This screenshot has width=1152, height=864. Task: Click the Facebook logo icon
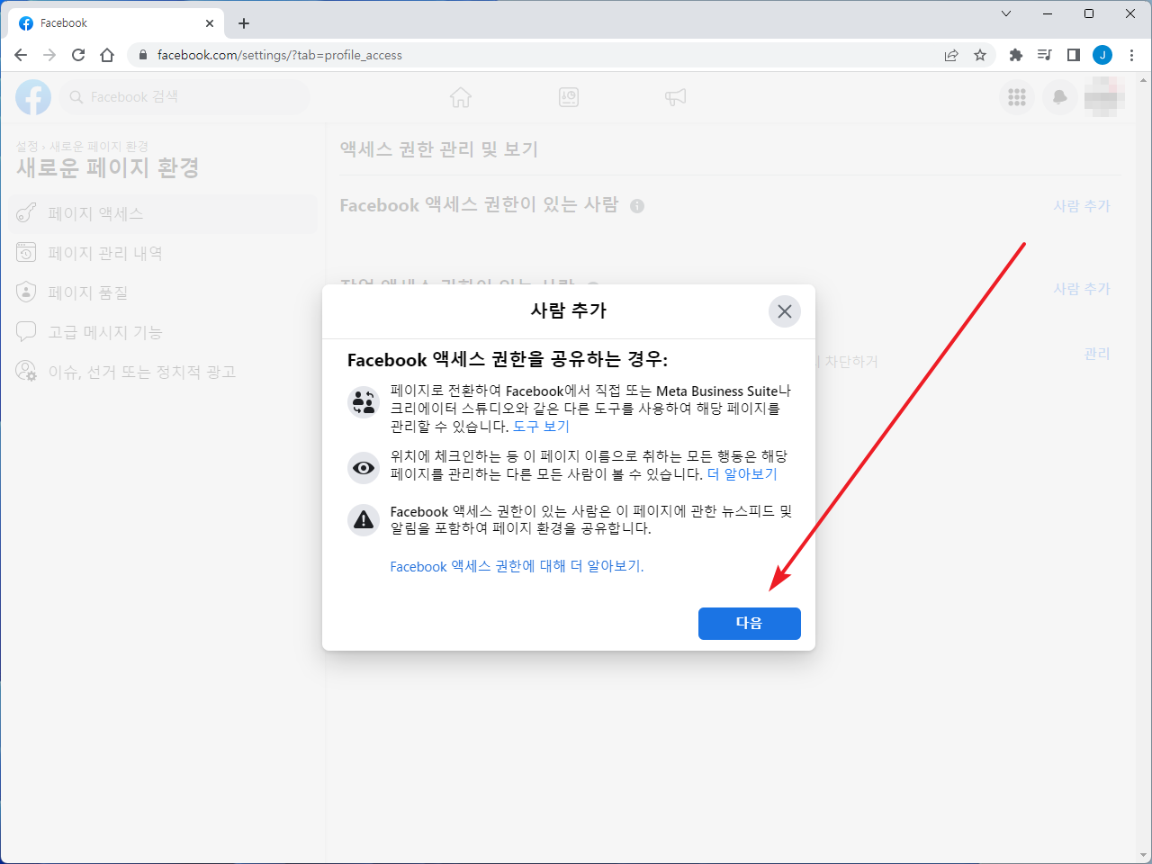point(33,97)
